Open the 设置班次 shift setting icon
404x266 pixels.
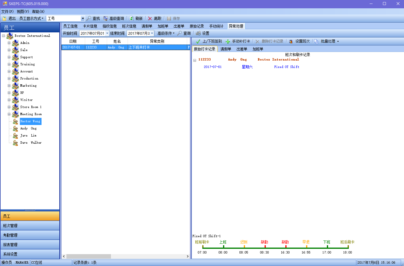coord(291,42)
